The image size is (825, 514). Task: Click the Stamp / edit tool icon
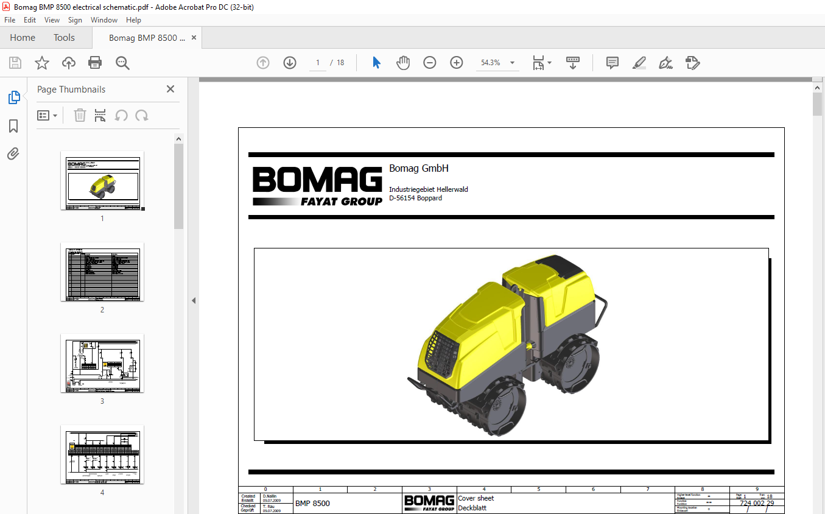coord(692,63)
